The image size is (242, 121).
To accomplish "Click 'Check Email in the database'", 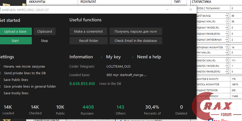I will [x=136, y=41].
